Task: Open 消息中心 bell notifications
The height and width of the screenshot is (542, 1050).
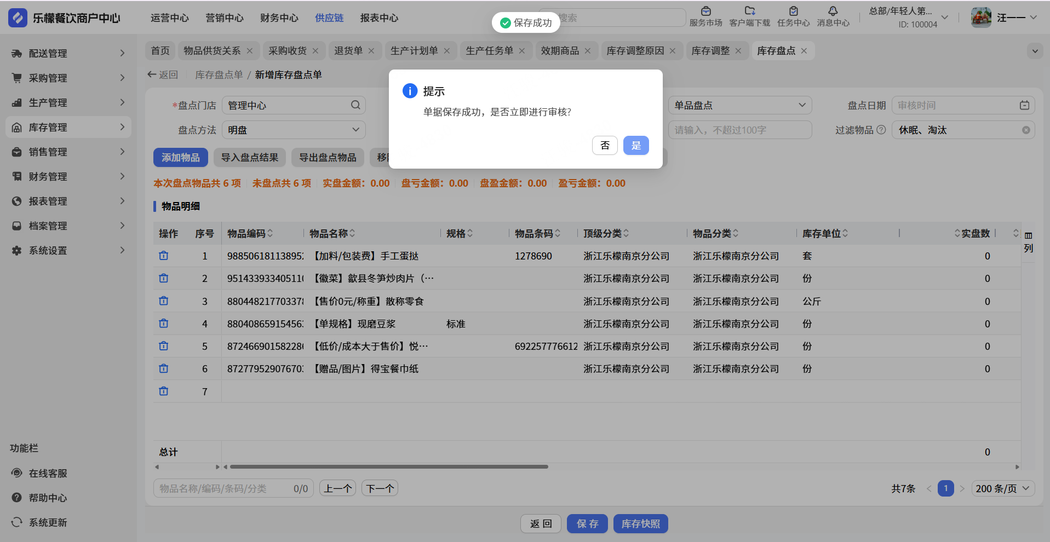Action: click(833, 11)
